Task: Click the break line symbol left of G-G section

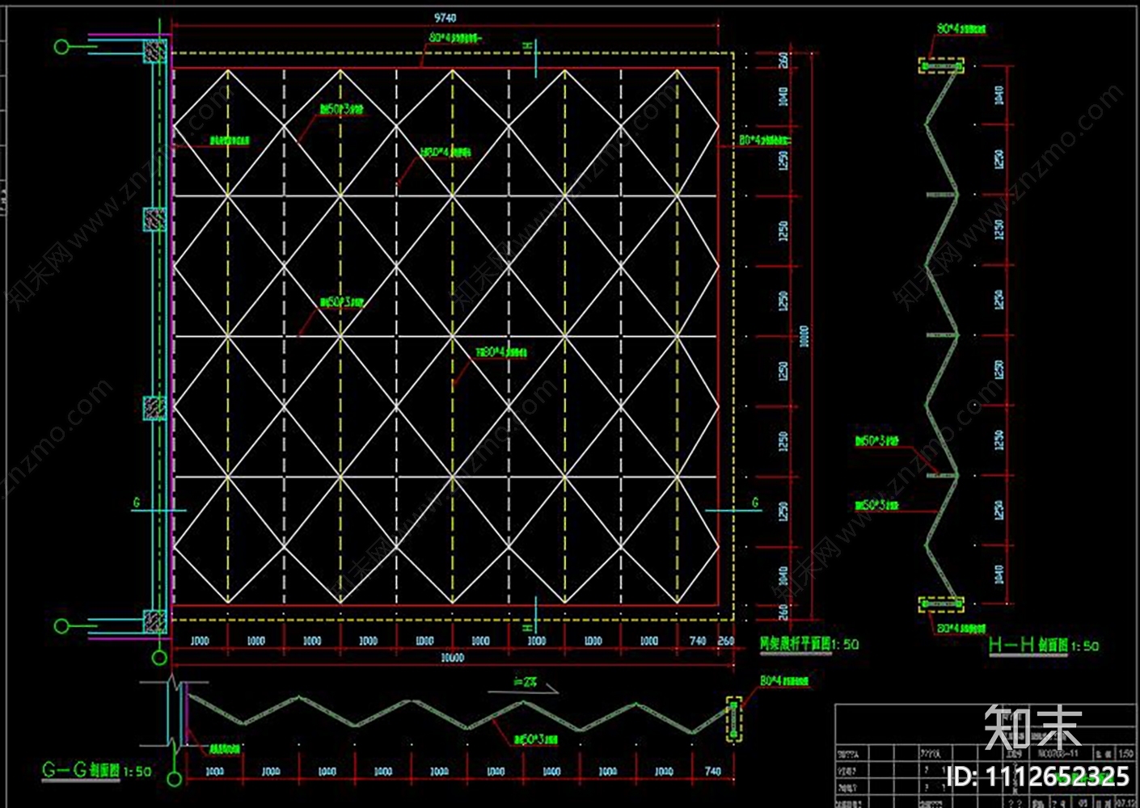Action: click(x=174, y=711)
